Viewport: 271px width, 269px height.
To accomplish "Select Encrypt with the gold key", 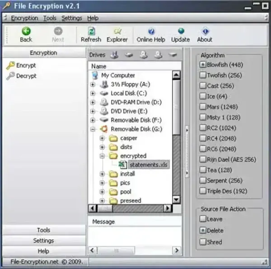I will (21, 66).
